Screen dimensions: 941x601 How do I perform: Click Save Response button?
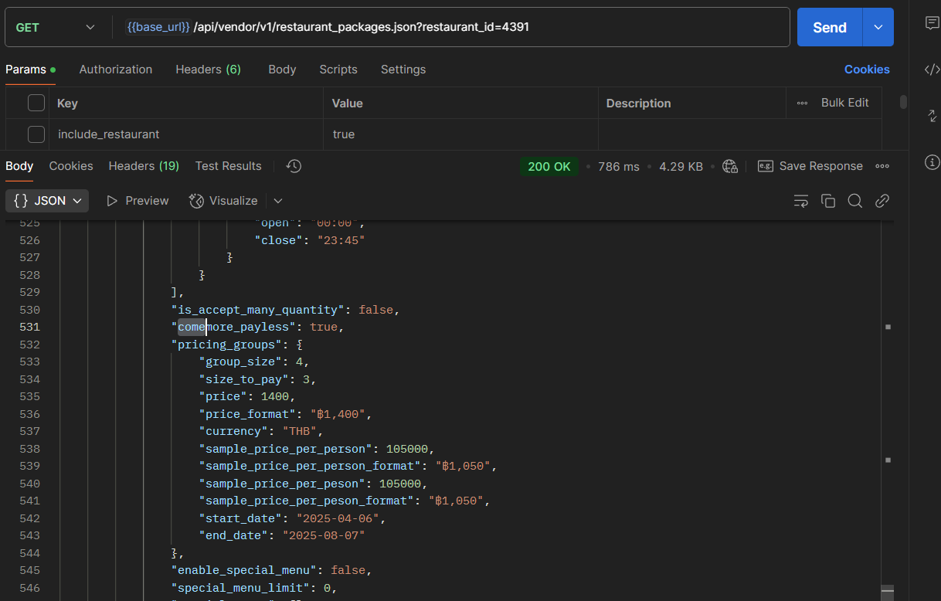pos(810,166)
